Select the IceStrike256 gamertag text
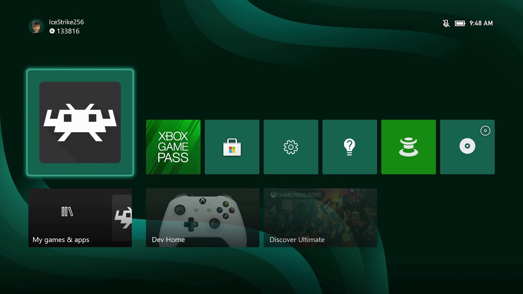 point(66,22)
